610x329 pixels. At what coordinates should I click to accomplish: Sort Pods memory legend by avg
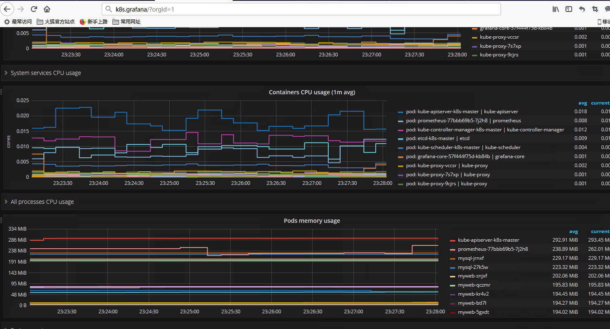point(573,231)
